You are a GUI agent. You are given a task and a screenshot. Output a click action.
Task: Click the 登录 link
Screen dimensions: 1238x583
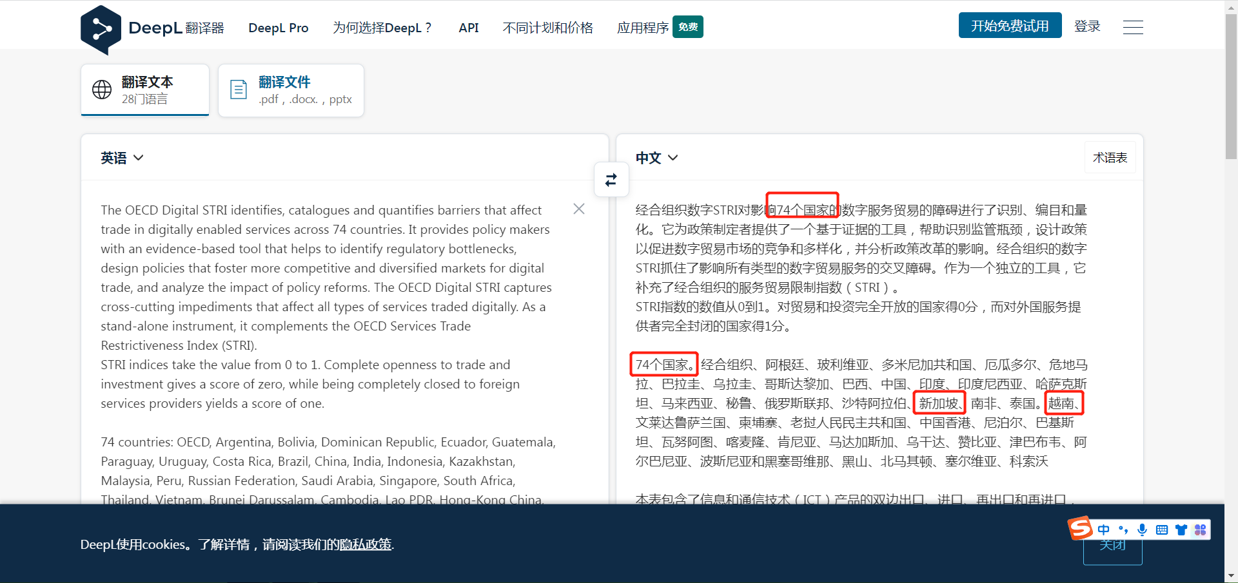click(1087, 26)
